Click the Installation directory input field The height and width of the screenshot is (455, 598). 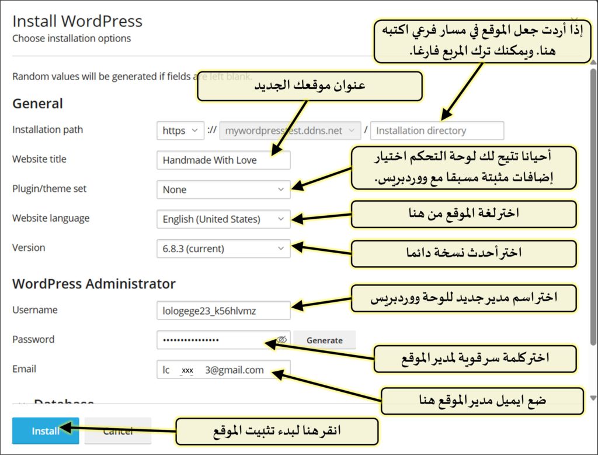click(437, 130)
